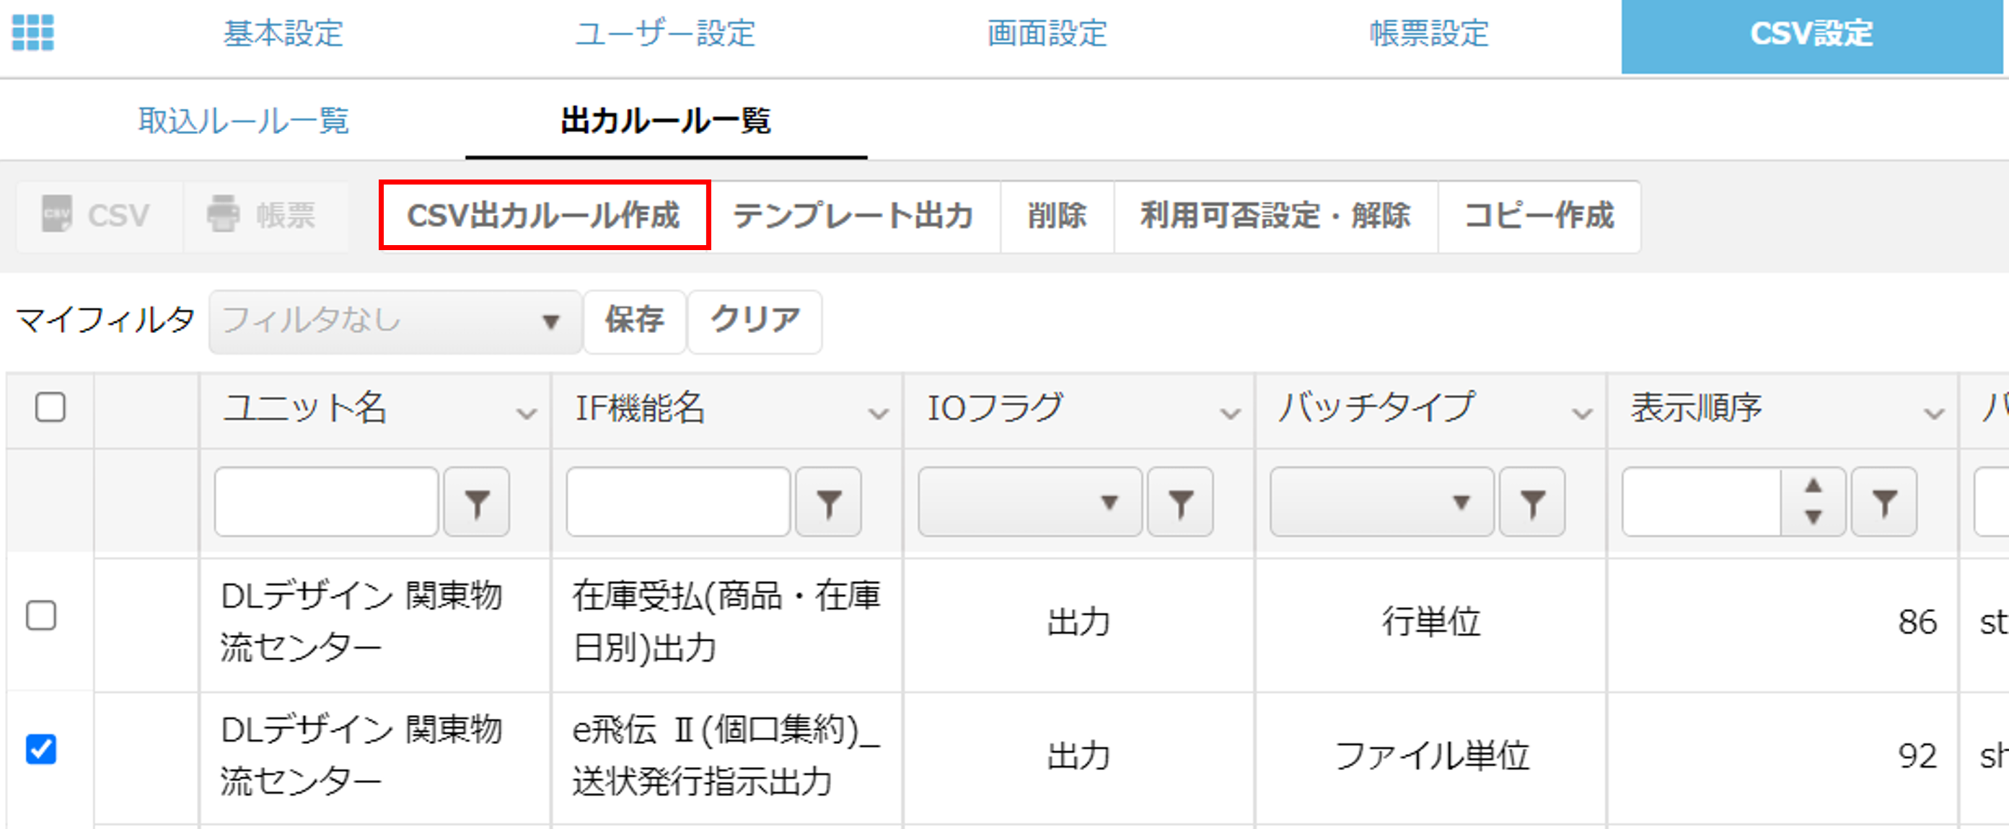Focus the IF機能名 filter text box

coord(679,502)
